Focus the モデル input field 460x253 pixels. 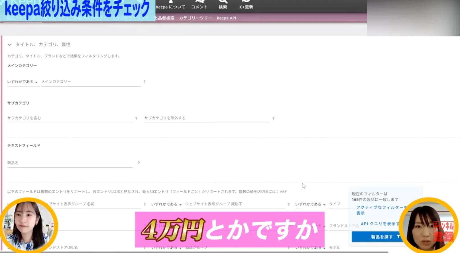[x=339, y=247]
